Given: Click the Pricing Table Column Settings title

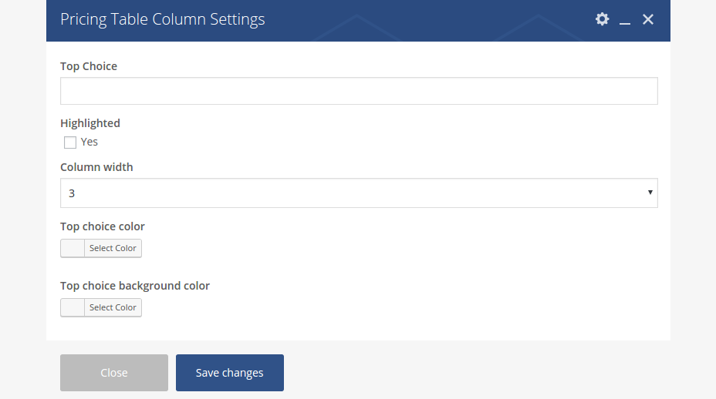Looking at the screenshot, I should 163,19.
